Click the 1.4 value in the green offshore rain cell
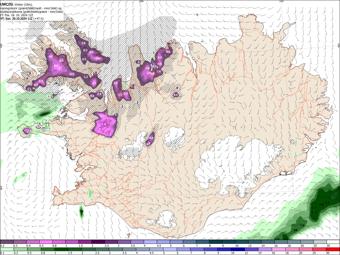The height and width of the screenshot is (255, 340). point(82,211)
